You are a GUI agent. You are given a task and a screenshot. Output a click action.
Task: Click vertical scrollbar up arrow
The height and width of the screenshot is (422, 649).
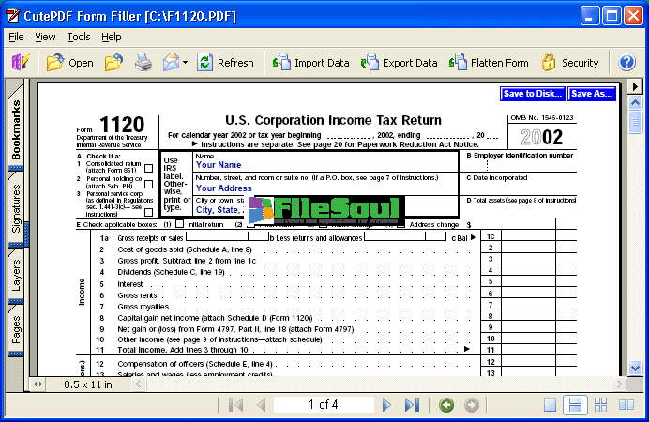[635, 102]
